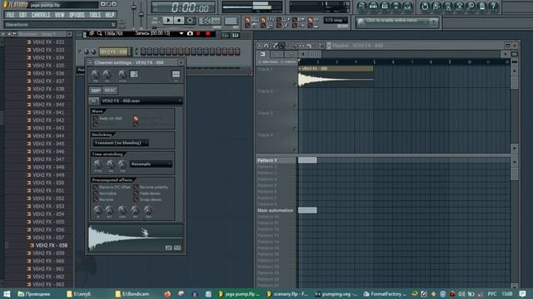Open the CHANNELS menu

click(x=41, y=15)
